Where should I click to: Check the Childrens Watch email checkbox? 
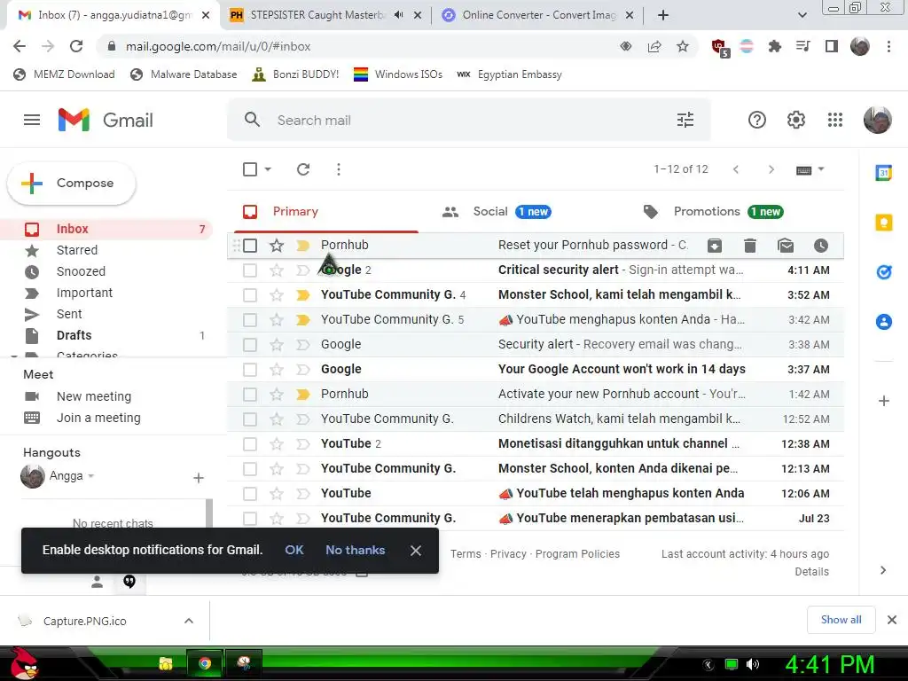click(x=250, y=419)
